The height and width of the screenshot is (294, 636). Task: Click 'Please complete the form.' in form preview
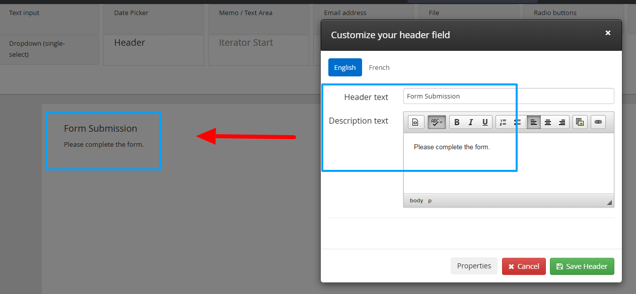click(x=104, y=145)
